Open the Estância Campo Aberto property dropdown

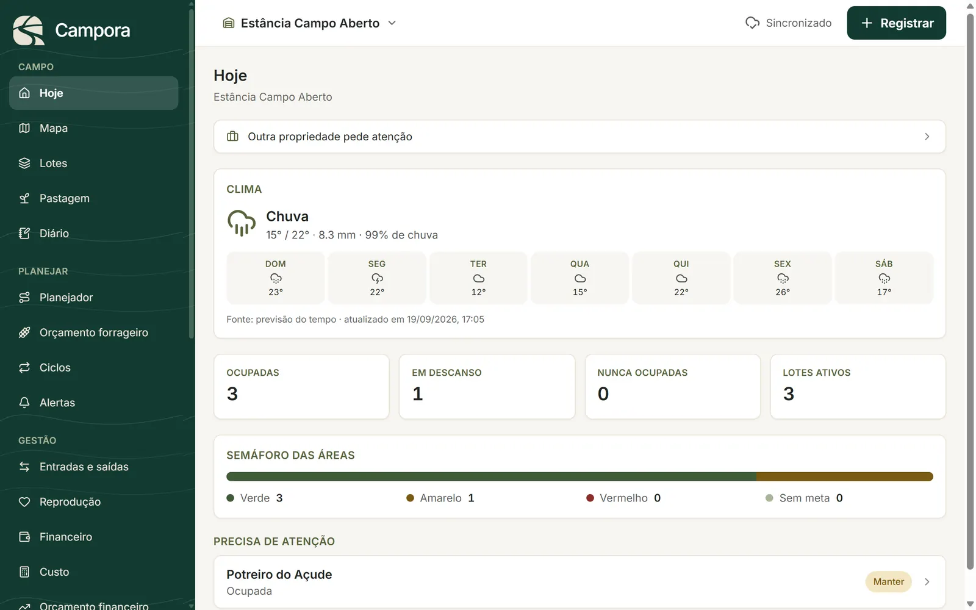[309, 23]
